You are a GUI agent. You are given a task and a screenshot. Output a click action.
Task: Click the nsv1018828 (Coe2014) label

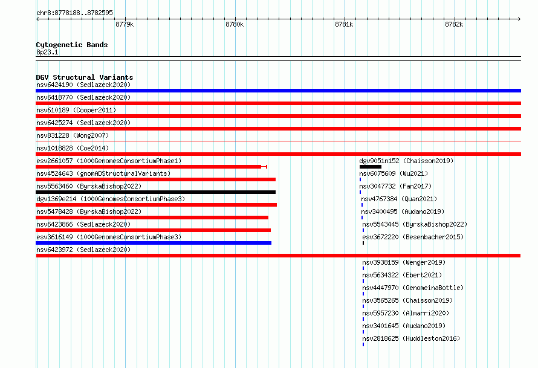coord(73,148)
